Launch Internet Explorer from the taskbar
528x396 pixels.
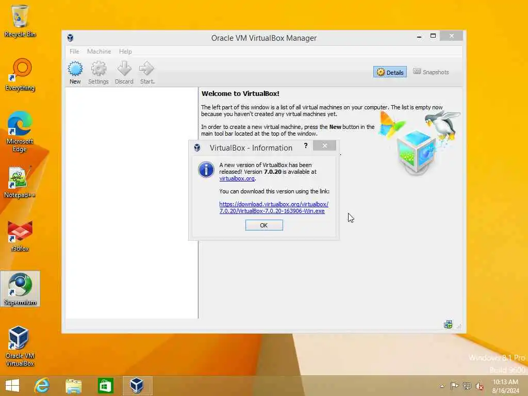click(42, 386)
